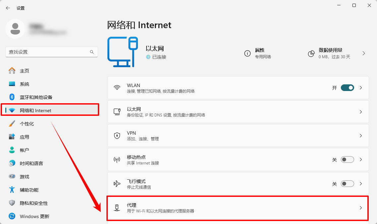Click the WLAN Wi-Fi signal icon

117,88
